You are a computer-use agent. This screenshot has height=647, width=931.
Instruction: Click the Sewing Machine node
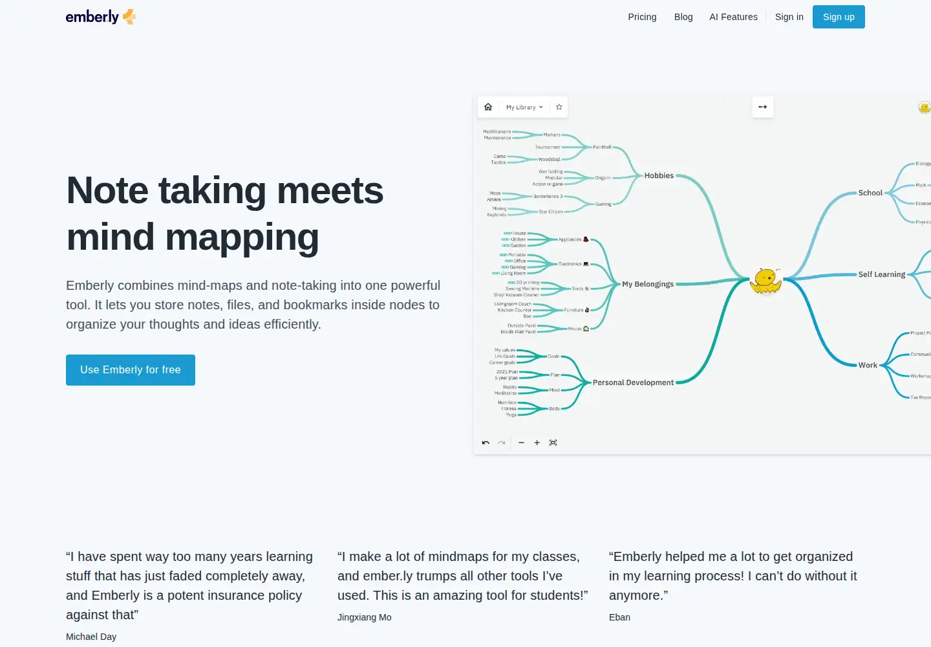(x=522, y=289)
